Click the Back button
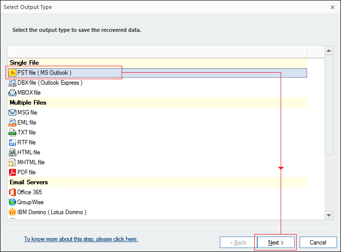This screenshot has height=252, width=341. (x=238, y=243)
